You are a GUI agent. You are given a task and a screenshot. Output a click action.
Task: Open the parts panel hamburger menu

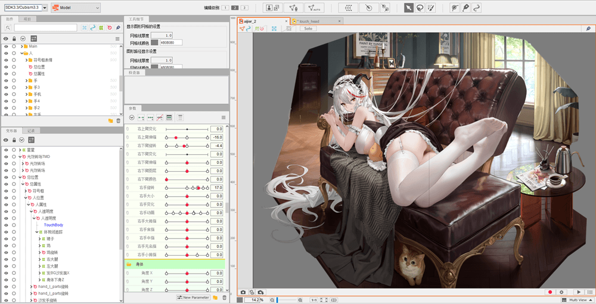click(117, 39)
